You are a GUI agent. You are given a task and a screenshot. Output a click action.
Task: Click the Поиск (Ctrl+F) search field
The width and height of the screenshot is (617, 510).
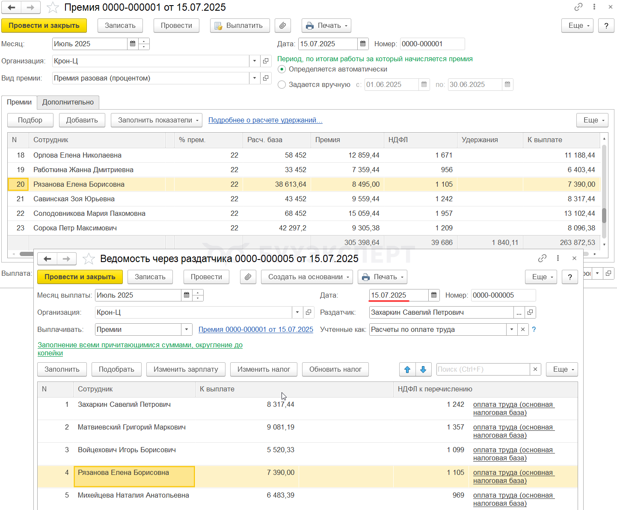[x=483, y=370]
